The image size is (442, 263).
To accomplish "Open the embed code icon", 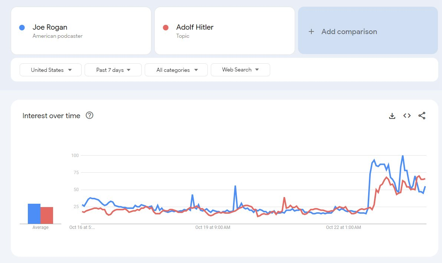I will click(x=407, y=116).
